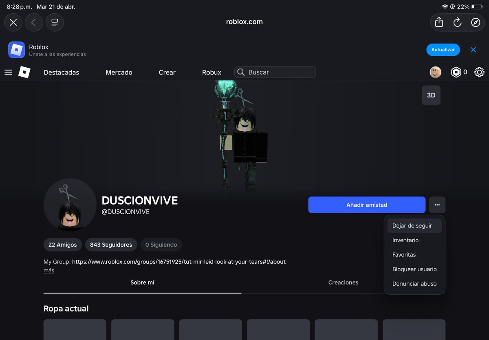This screenshot has width=489, height=340.
Task: Click the Robux balance icon
Action: point(456,72)
